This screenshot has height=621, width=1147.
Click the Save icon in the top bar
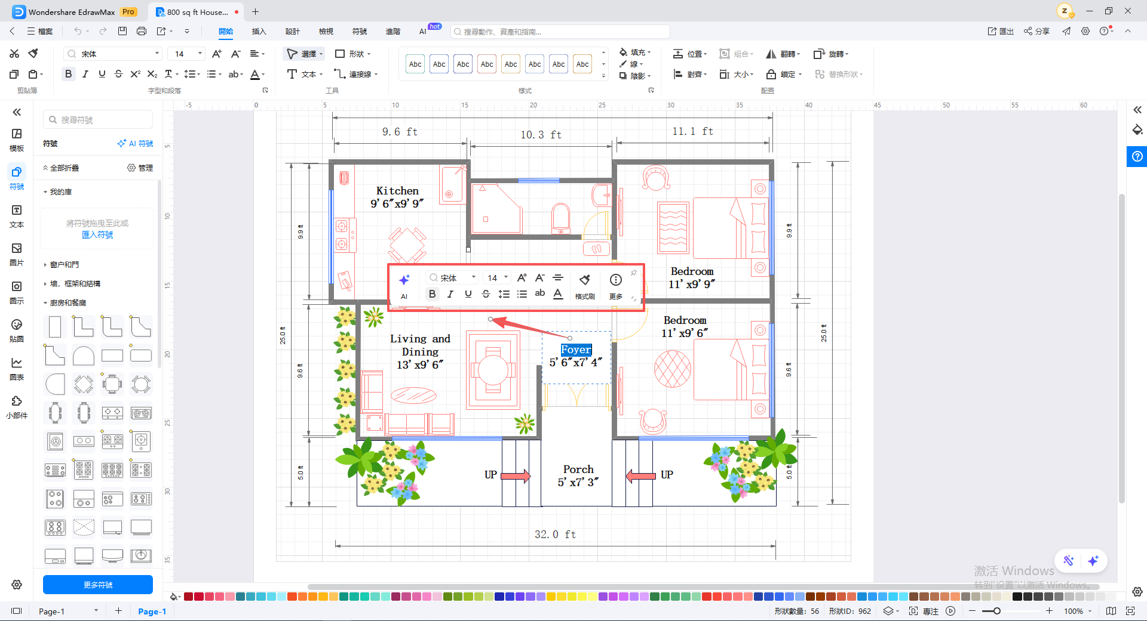(x=122, y=31)
